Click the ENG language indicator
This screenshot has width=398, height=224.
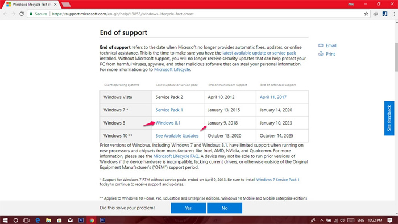360,220
